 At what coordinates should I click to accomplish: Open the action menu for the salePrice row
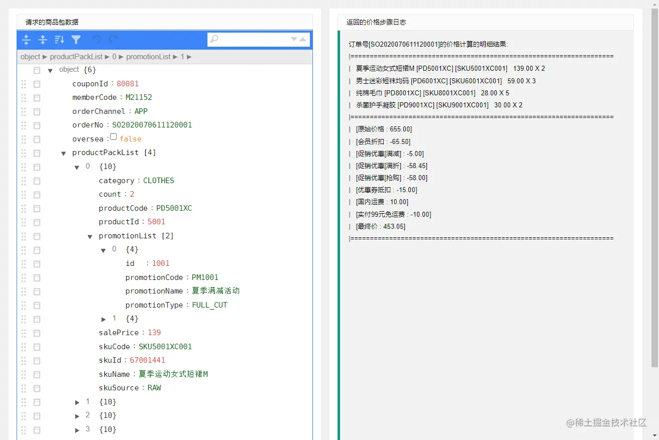[37, 333]
